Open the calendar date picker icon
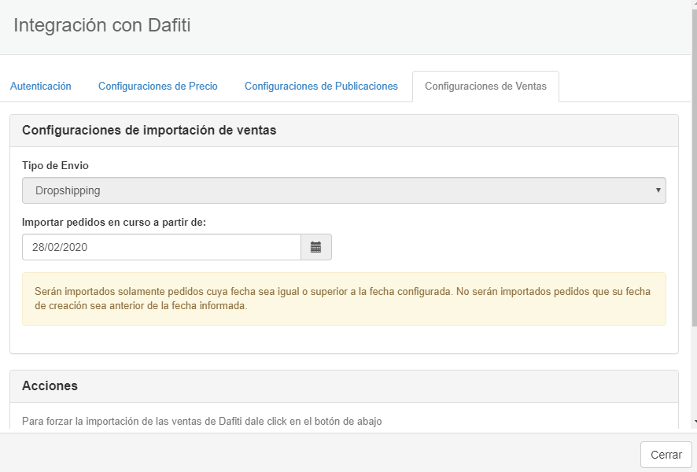Image resolution: width=697 pixels, height=472 pixels. 316,247
